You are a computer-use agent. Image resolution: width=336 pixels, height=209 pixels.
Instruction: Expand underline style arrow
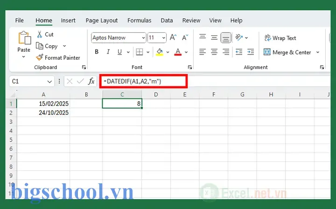[x=128, y=52]
